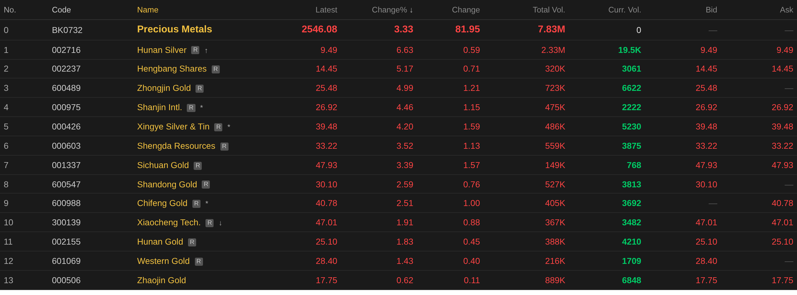Image resolution: width=797 pixels, height=295 pixels.
Task: Open Sichuan Gold stock details
Action: click(x=163, y=165)
